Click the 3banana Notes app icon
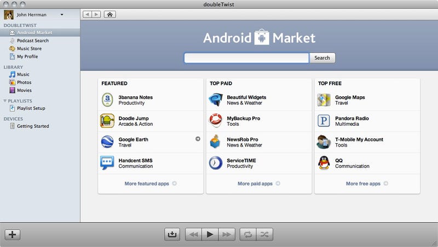 (107, 100)
